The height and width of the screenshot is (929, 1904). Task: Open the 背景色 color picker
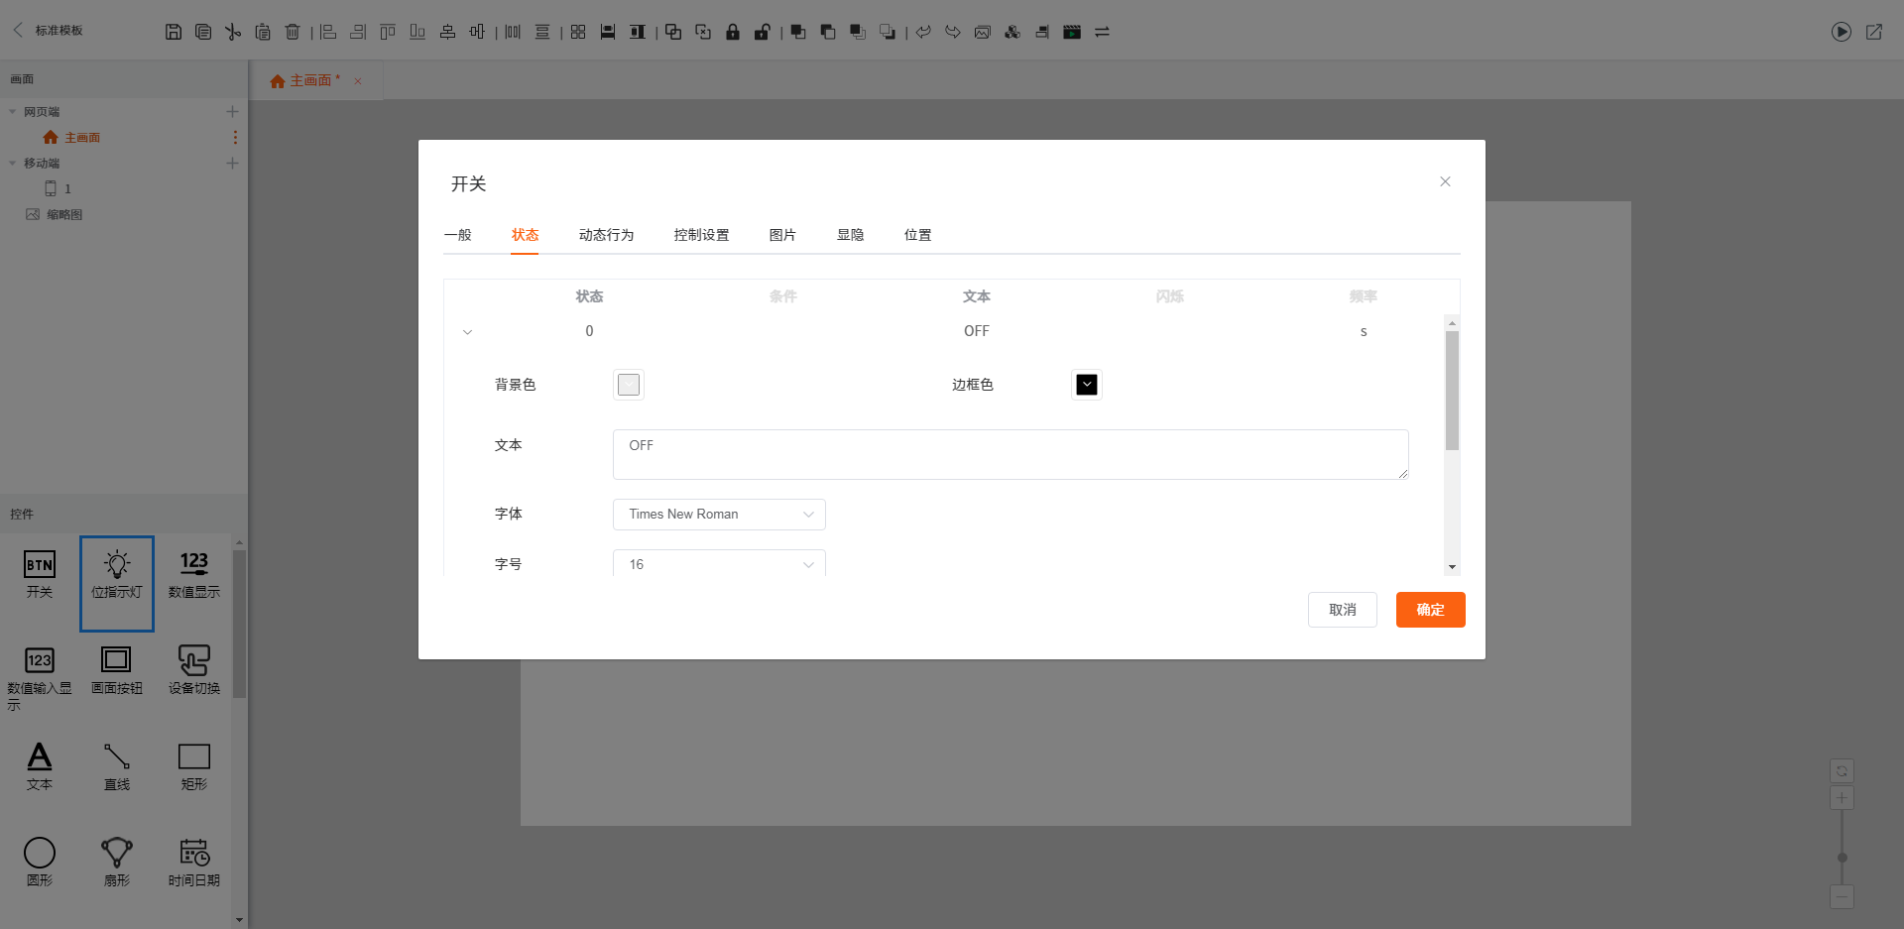629,385
